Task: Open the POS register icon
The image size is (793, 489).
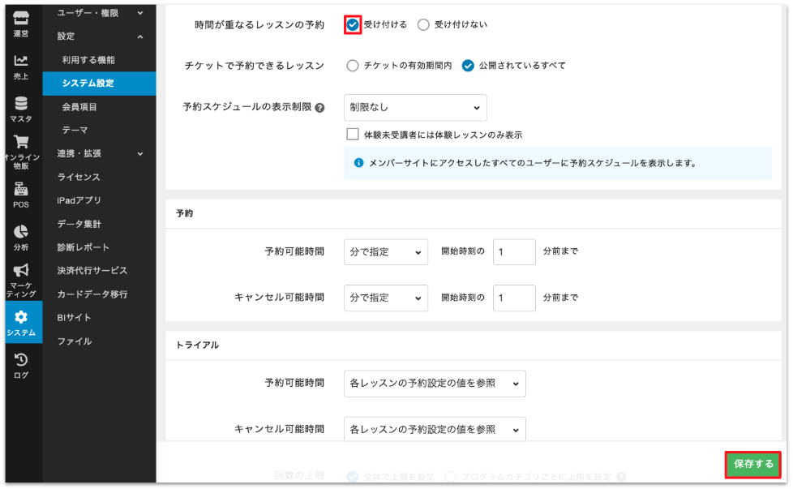Action: point(21,190)
